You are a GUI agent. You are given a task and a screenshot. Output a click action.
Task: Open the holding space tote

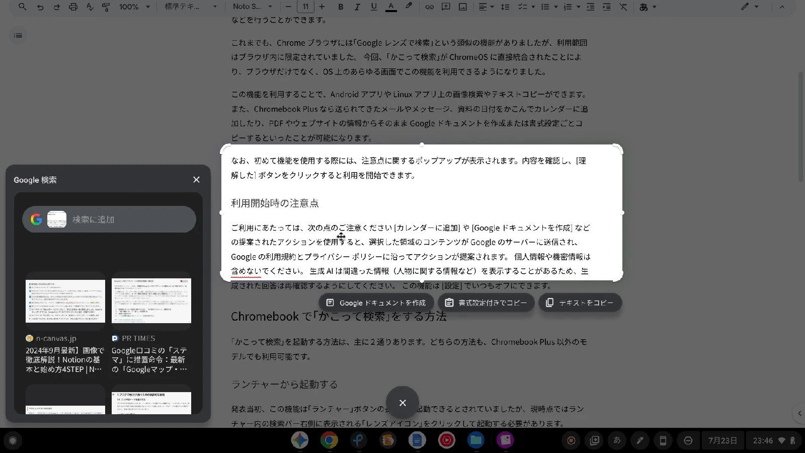coord(594,440)
